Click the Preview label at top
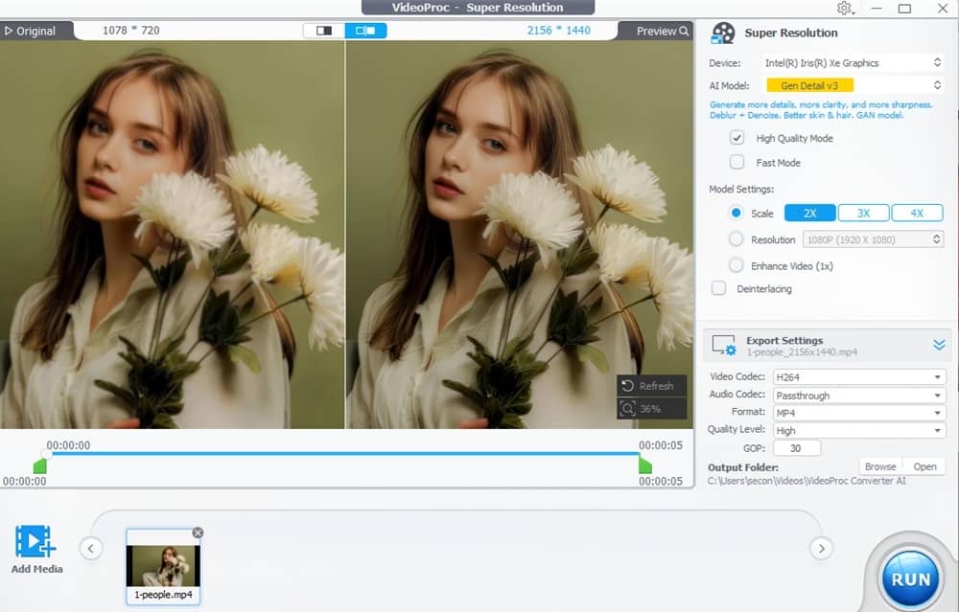 (x=656, y=30)
